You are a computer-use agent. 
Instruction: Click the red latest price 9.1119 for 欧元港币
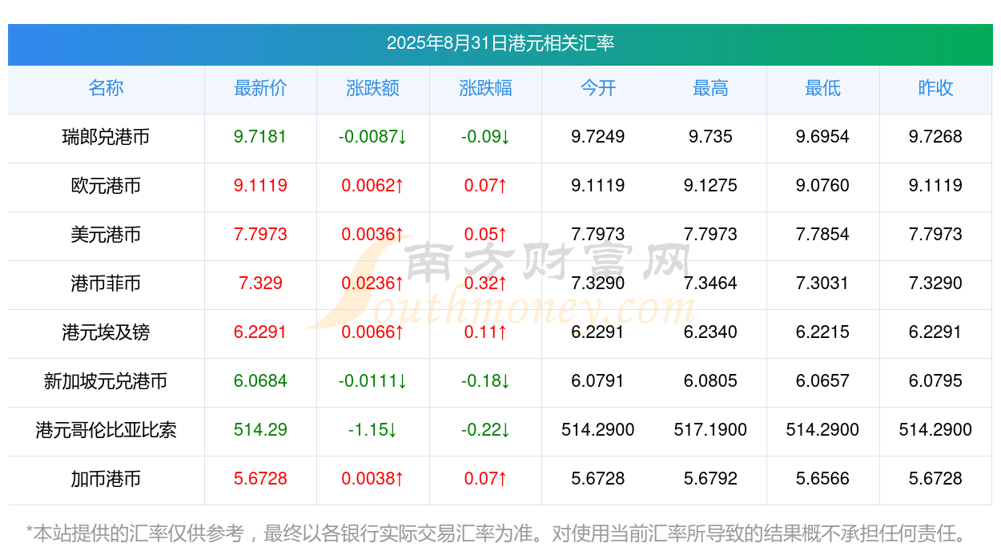[x=260, y=186]
